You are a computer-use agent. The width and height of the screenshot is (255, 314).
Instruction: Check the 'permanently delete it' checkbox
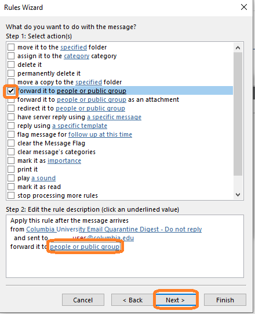(x=11, y=73)
